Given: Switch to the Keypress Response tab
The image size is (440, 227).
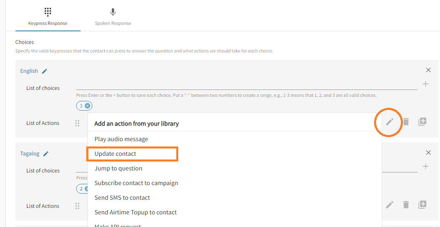Looking at the screenshot, I should tap(48, 17).
